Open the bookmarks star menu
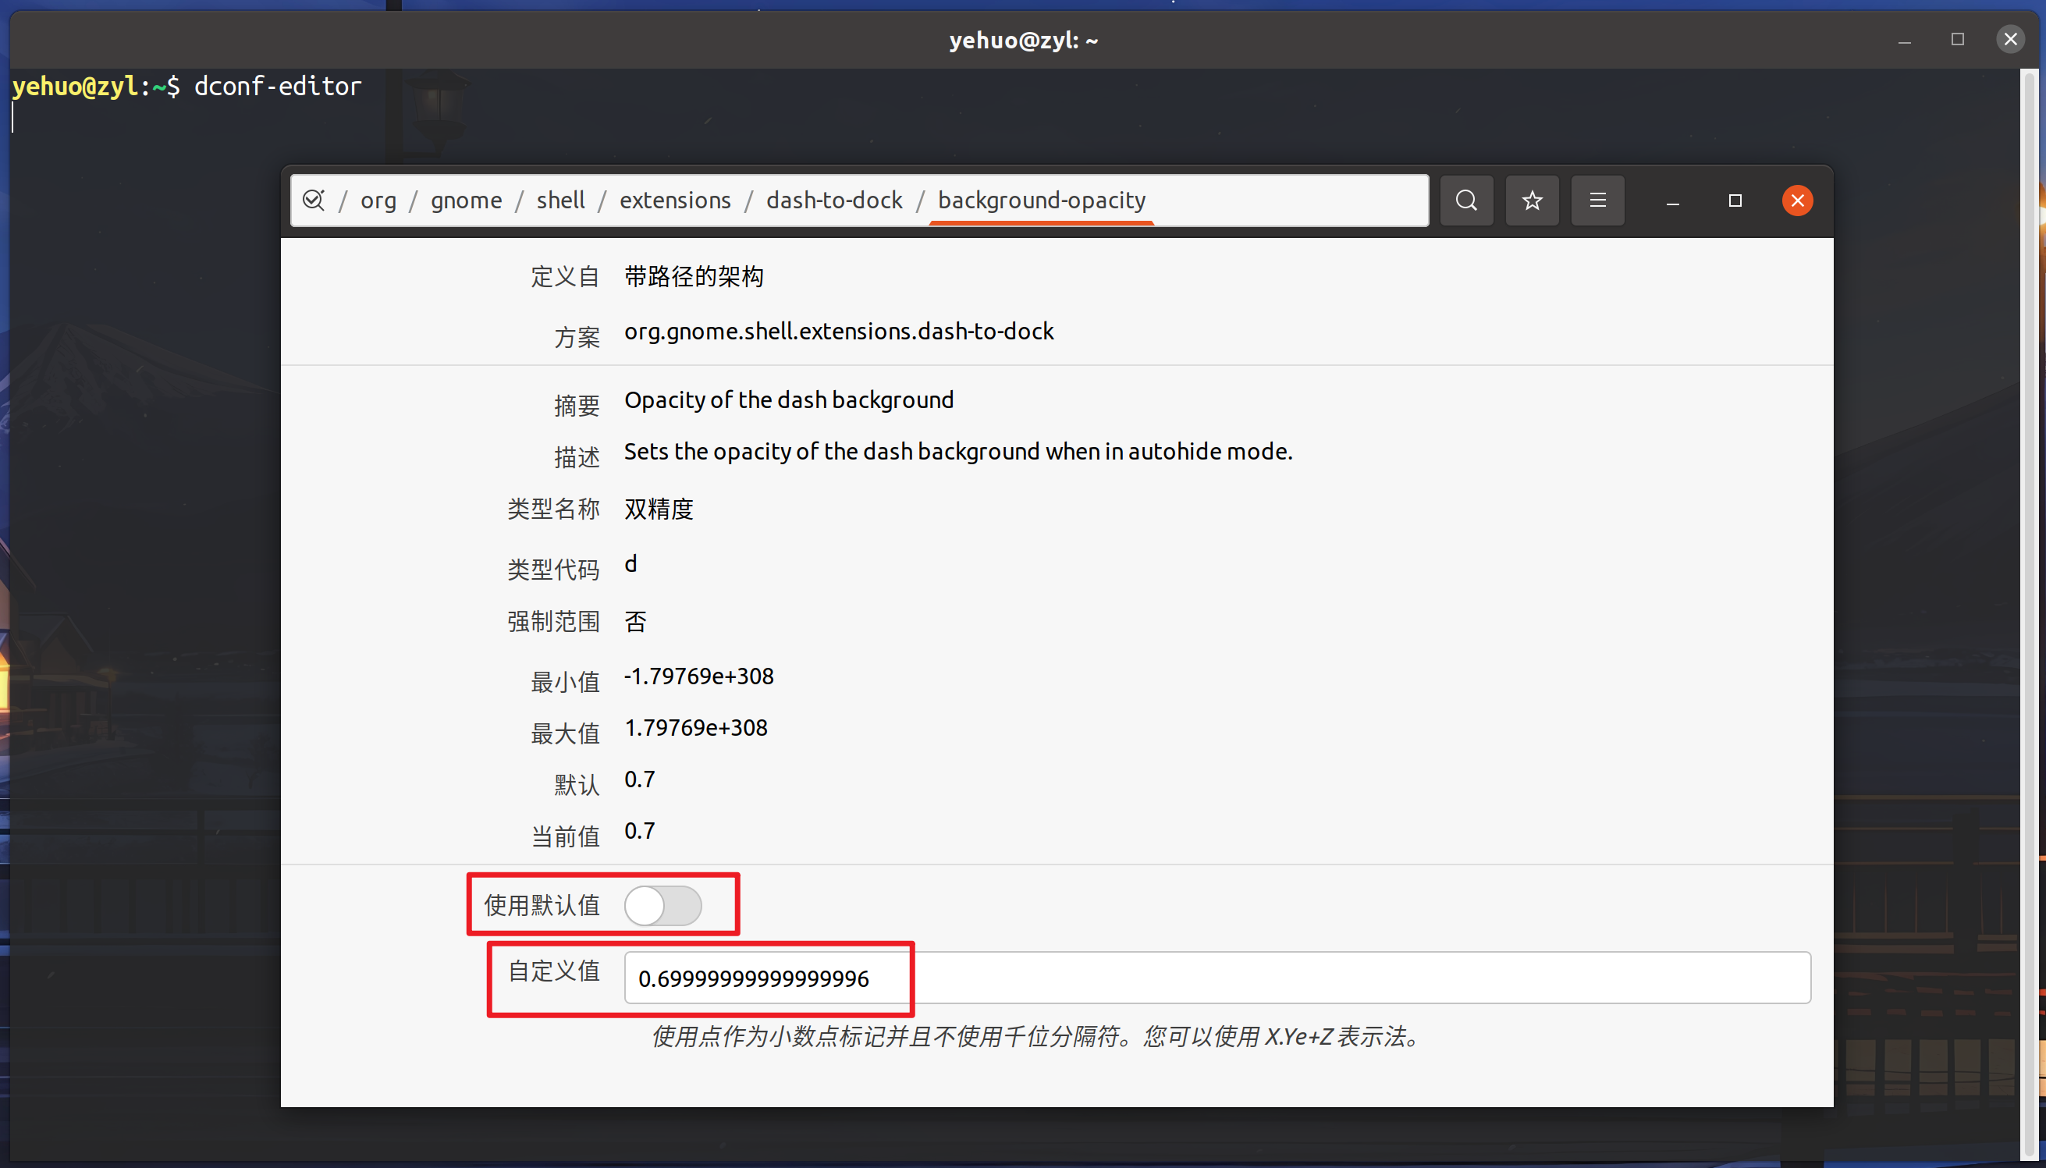This screenshot has height=1168, width=2046. click(x=1532, y=200)
